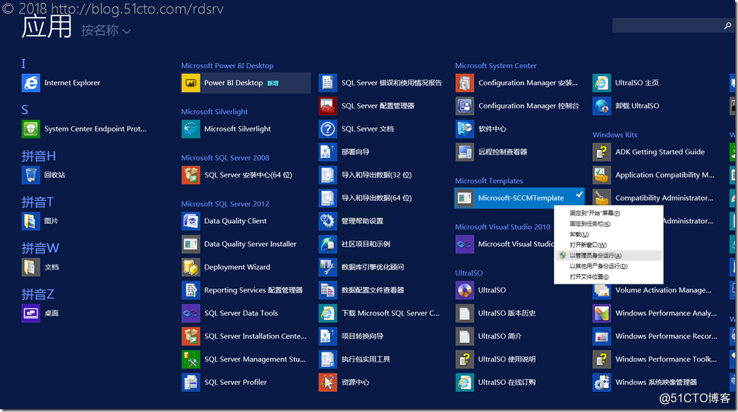Open 导入和导出数据(64 位)
This screenshot has height=412, width=738.
pyautogui.click(x=365, y=198)
